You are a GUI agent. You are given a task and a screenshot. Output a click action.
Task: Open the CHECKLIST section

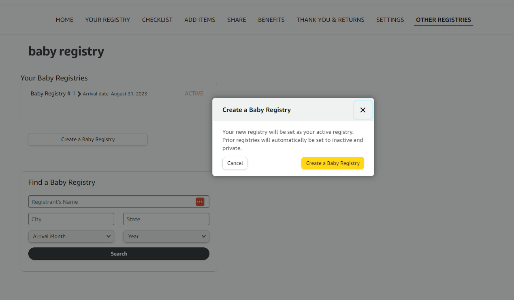[x=157, y=19]
